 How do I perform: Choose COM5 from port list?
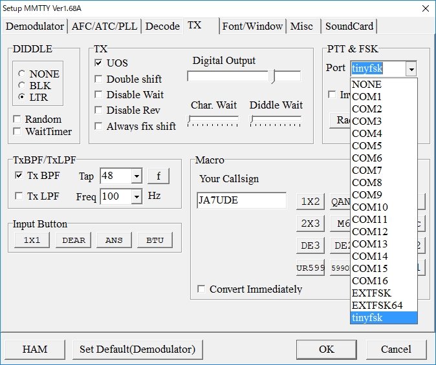click(384, 145)
